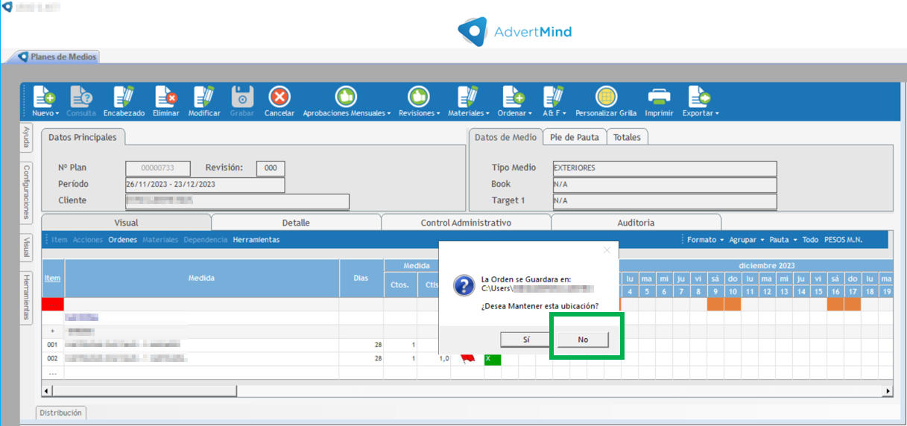Close the save location dialog with X
Image resolution: width=907 pixels, height=426 pixels.
pyautogui.click(x=607, y=251)
